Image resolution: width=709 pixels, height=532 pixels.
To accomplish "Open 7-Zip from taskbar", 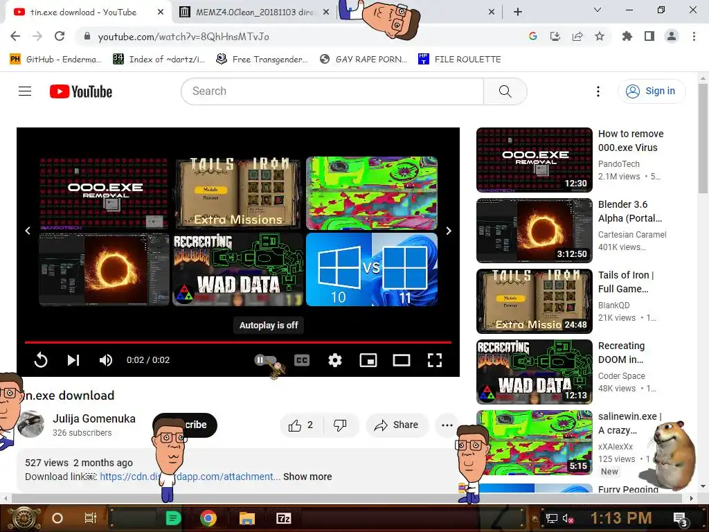I will [x=284, y=518].
